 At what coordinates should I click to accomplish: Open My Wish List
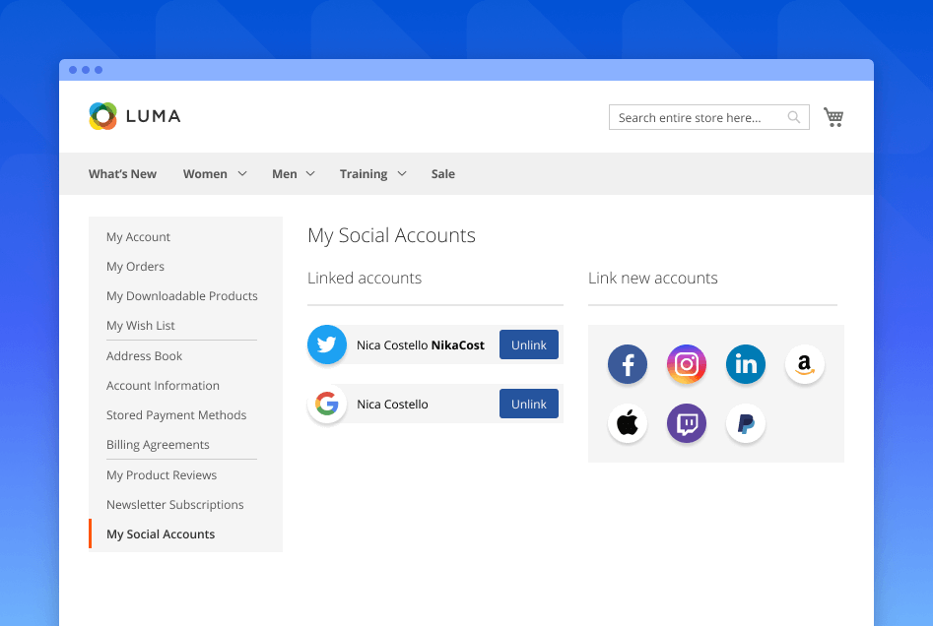click(141, 326)
